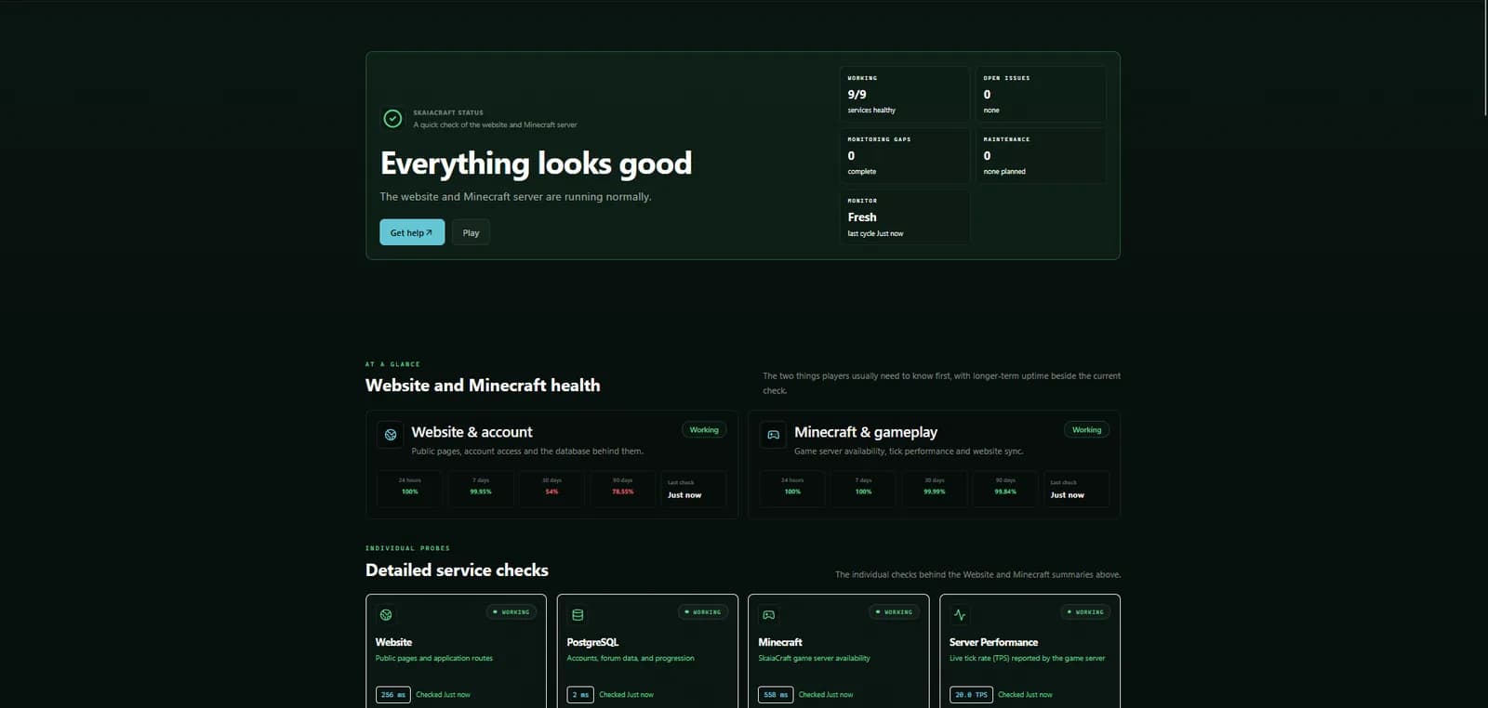Click the WORKING badge on the PostgreSQL card

703,612
